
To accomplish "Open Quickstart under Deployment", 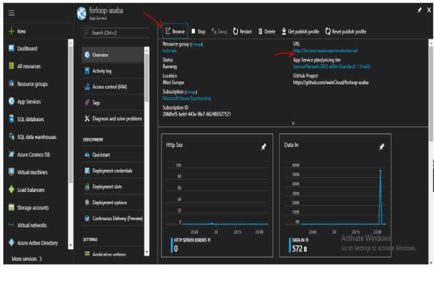I will coord(113,155).
